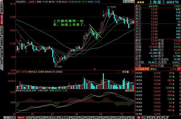Click the 1219 volume trade row
Image resolution: width=181 pixels, height=119 pixels.
tap(158, 88)
